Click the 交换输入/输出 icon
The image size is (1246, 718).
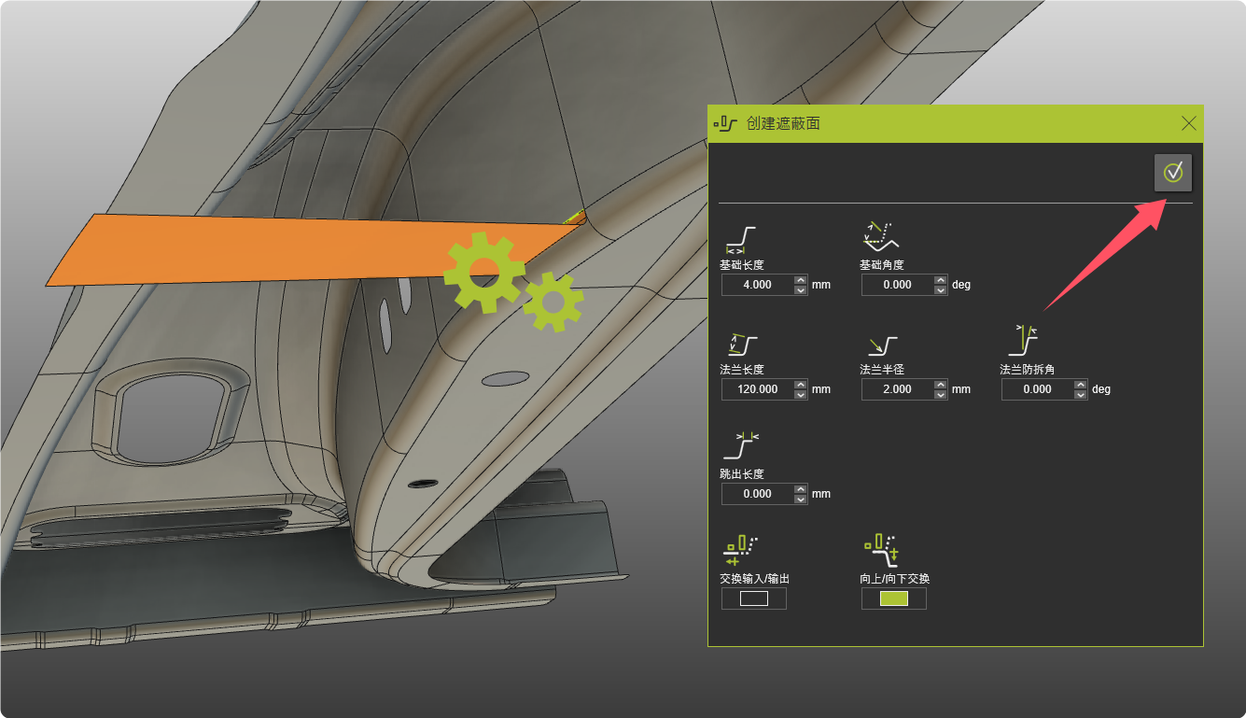pyautogui.click(x=741, y=551)
